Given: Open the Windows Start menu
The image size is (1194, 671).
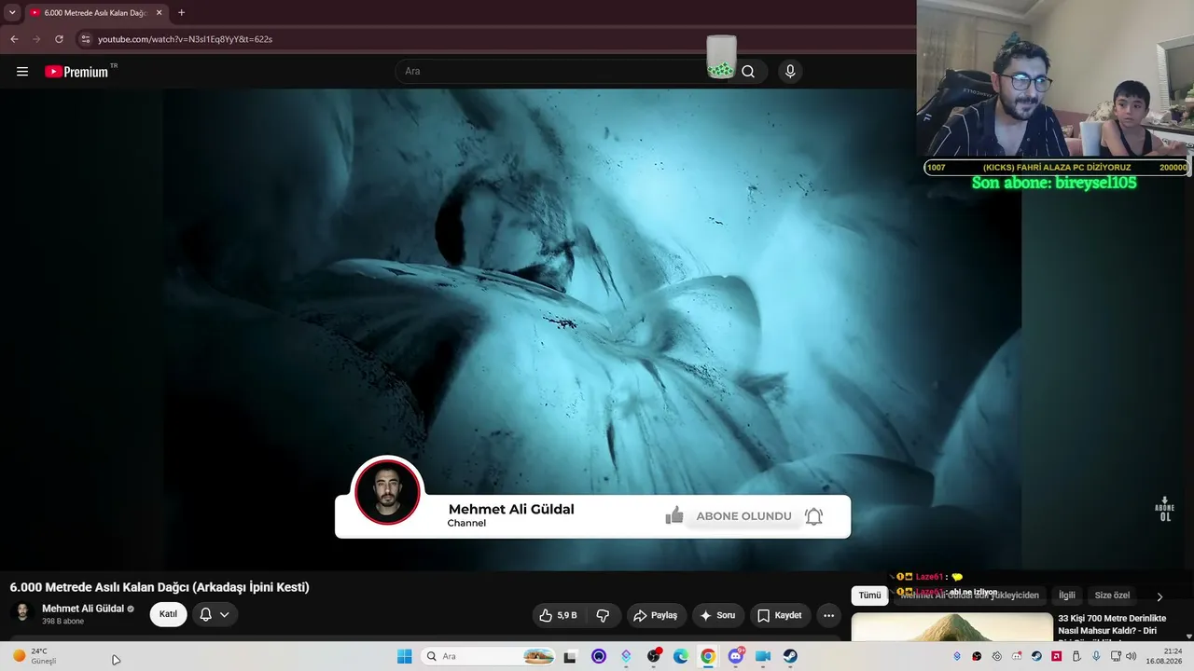Looking at the screenshot, I should pos(405,656).
